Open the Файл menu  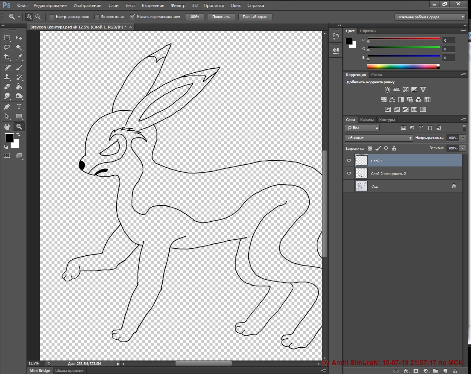pos(22,5)
